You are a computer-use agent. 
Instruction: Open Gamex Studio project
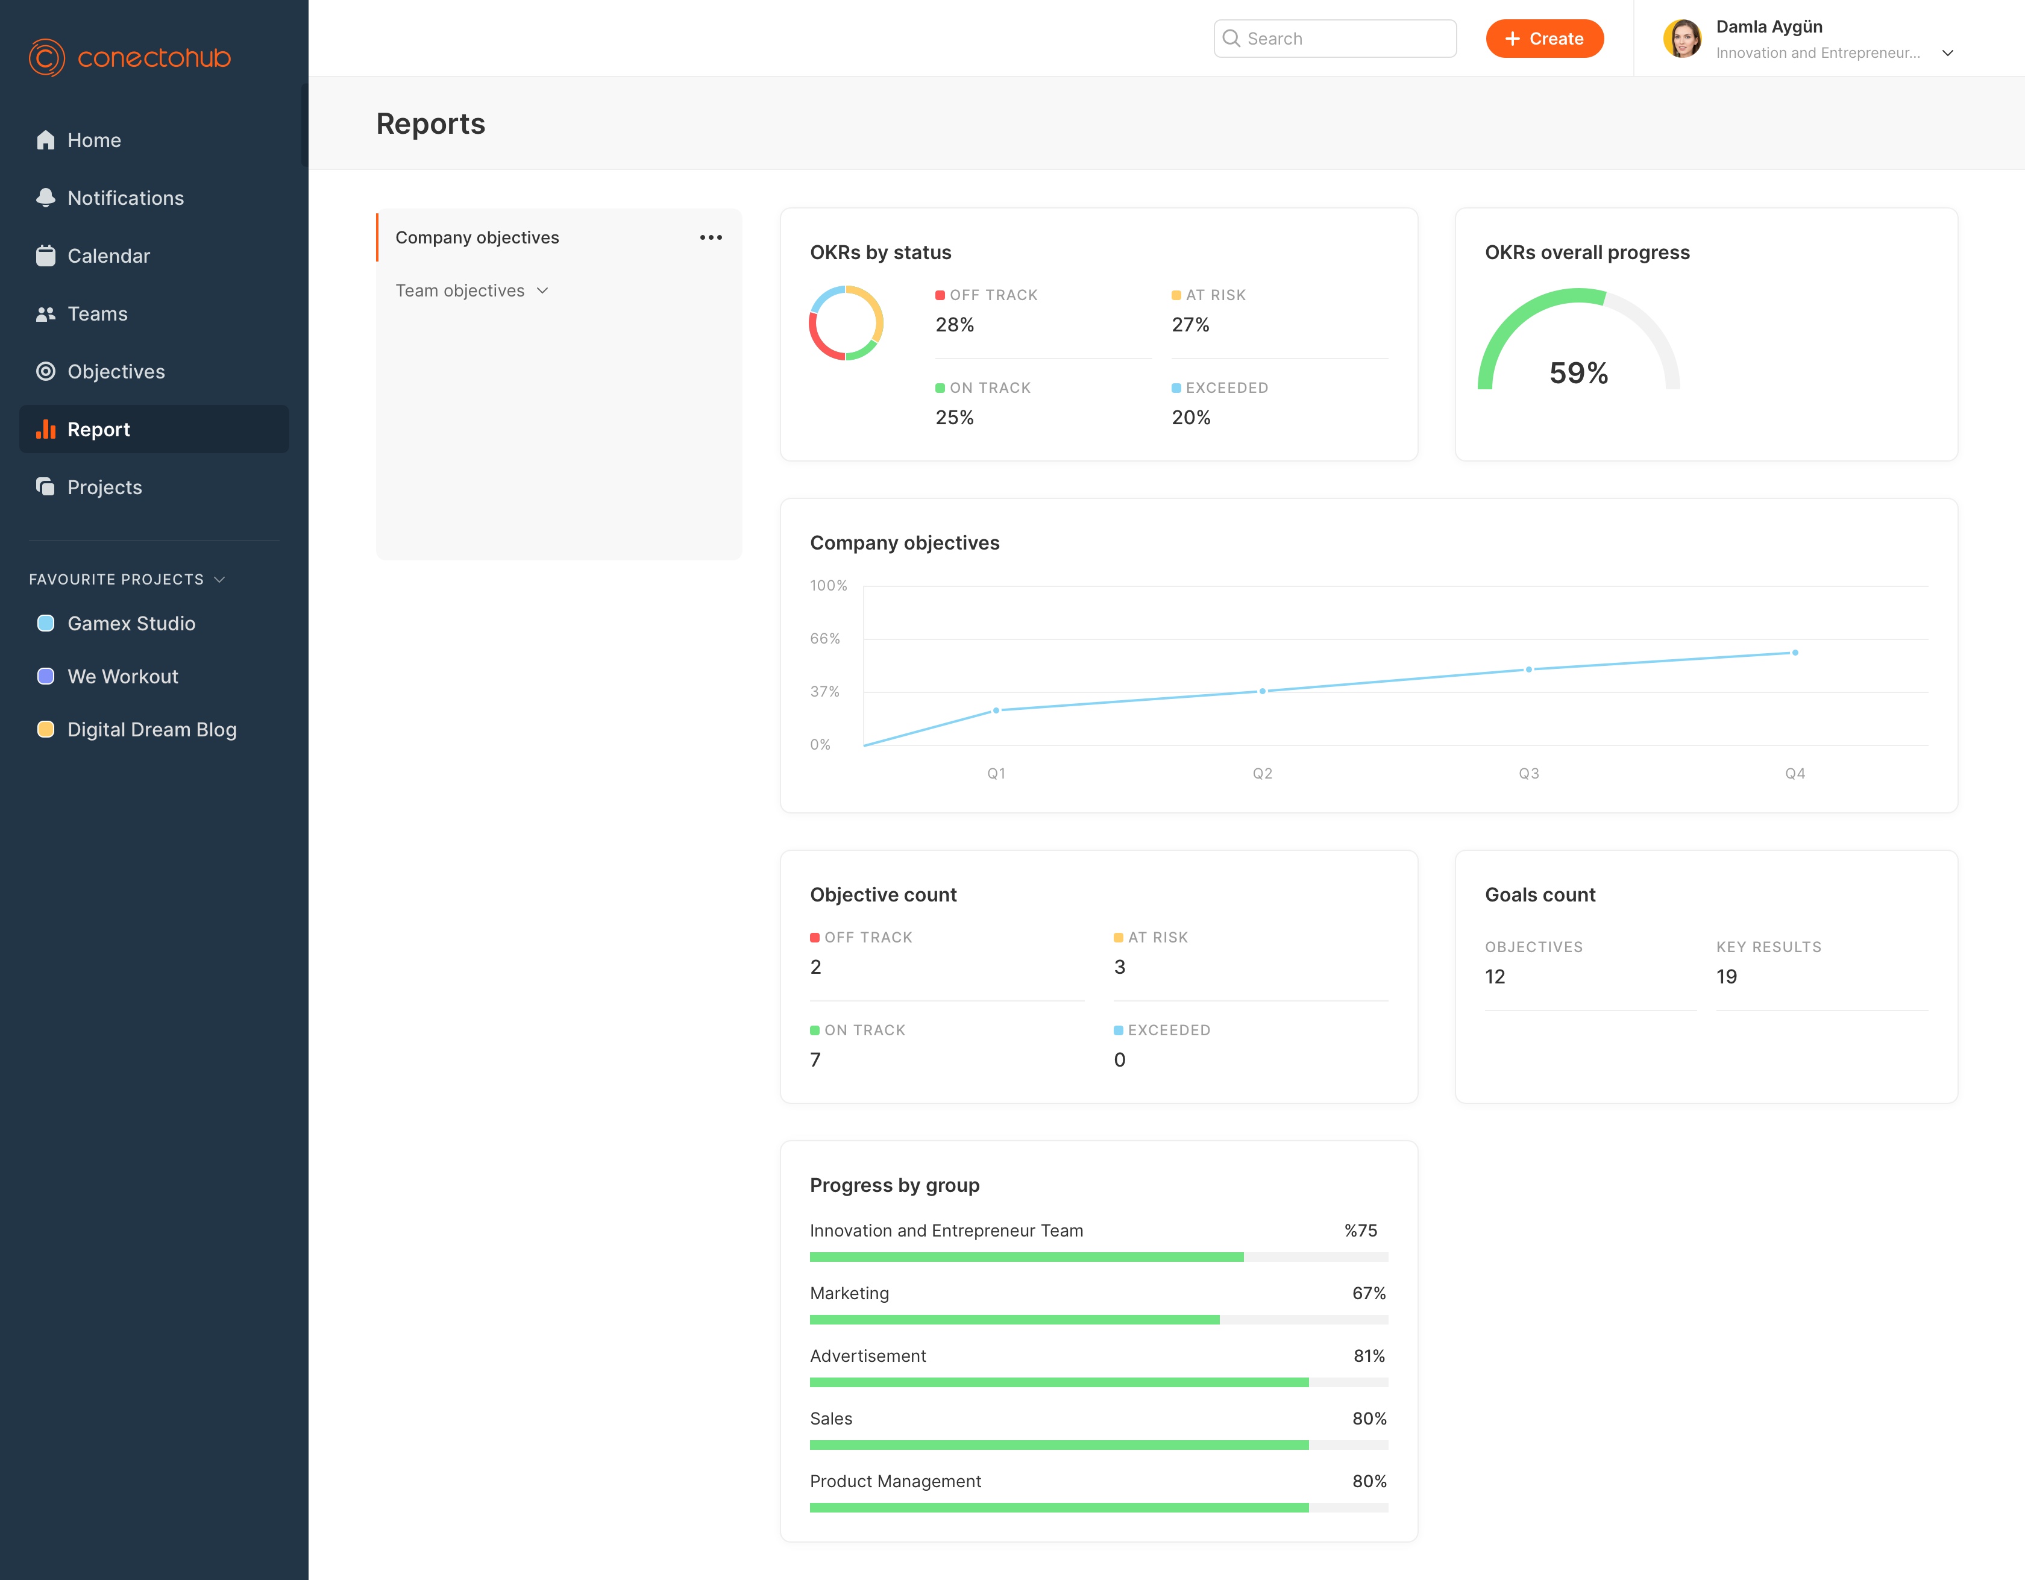[x=131, y=623]
